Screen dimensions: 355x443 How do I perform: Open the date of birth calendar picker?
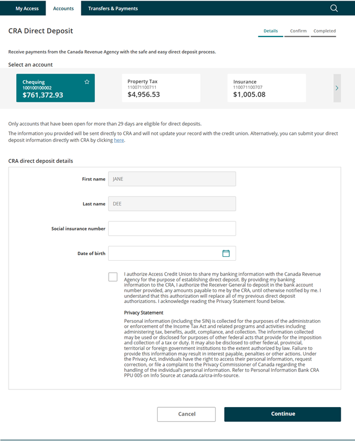(226, 253)
